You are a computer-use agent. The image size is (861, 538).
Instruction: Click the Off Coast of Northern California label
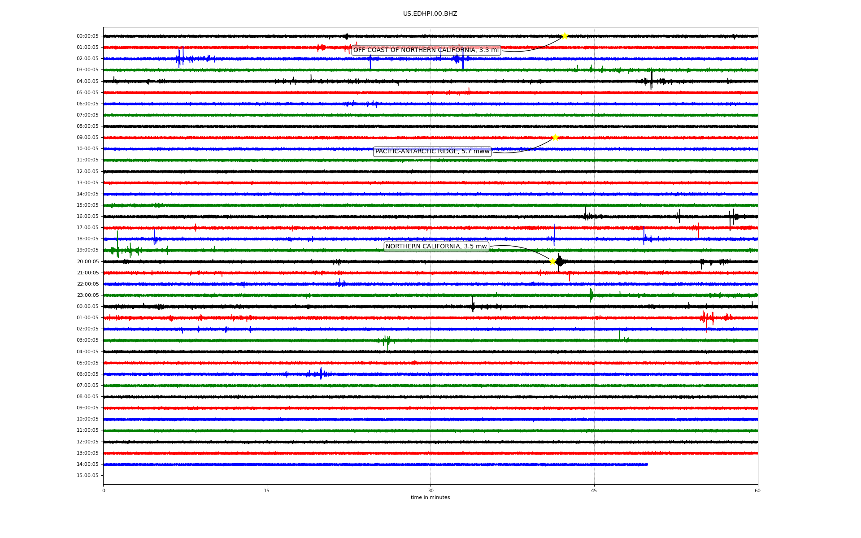click(426, 50)
